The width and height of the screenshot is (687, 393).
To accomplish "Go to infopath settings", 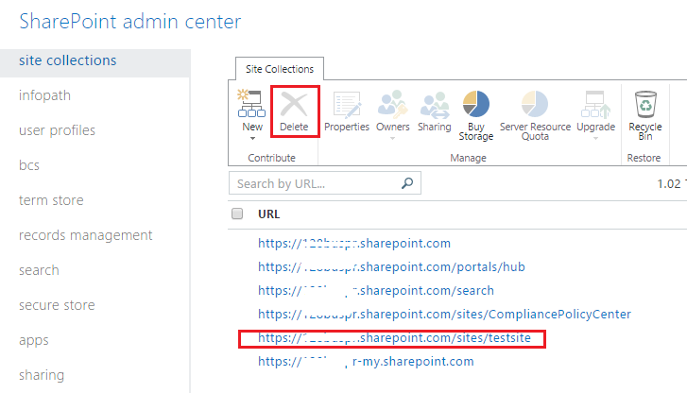I will pos(44,95).
